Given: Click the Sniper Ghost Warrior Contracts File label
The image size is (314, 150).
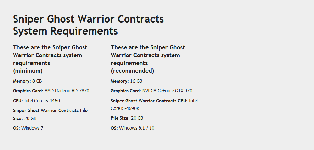Looking at the screenshot, I should click(50, 110).
